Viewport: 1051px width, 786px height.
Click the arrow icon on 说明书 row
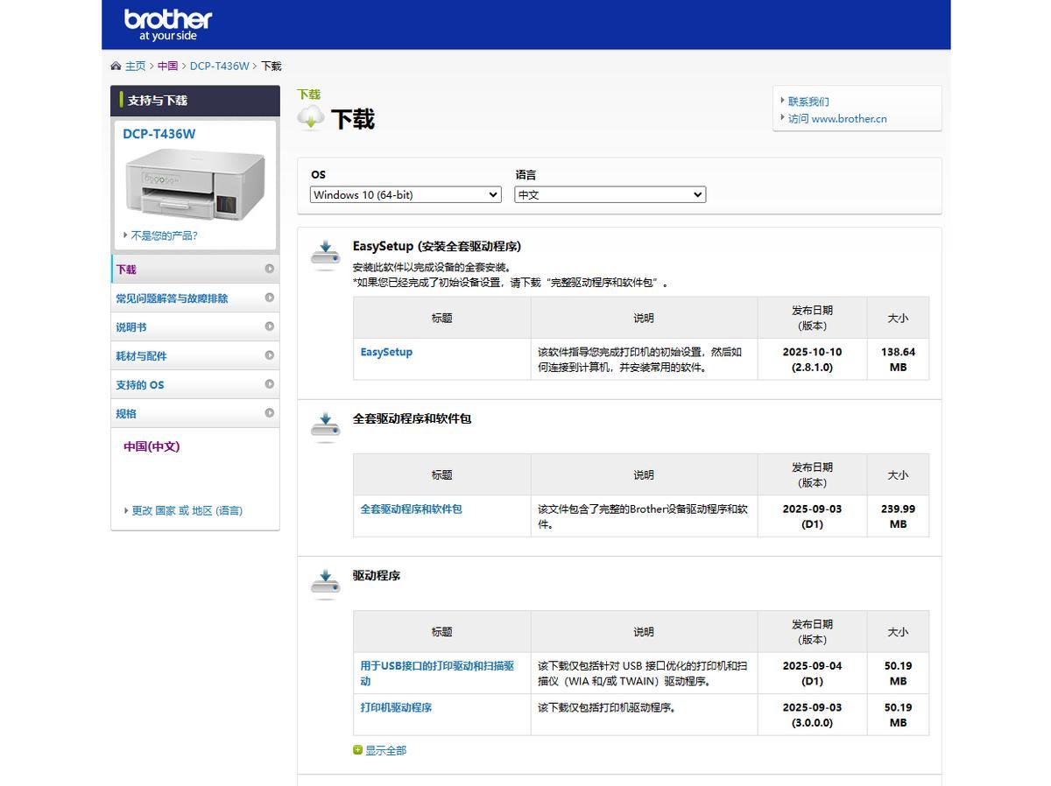point(270,326)
